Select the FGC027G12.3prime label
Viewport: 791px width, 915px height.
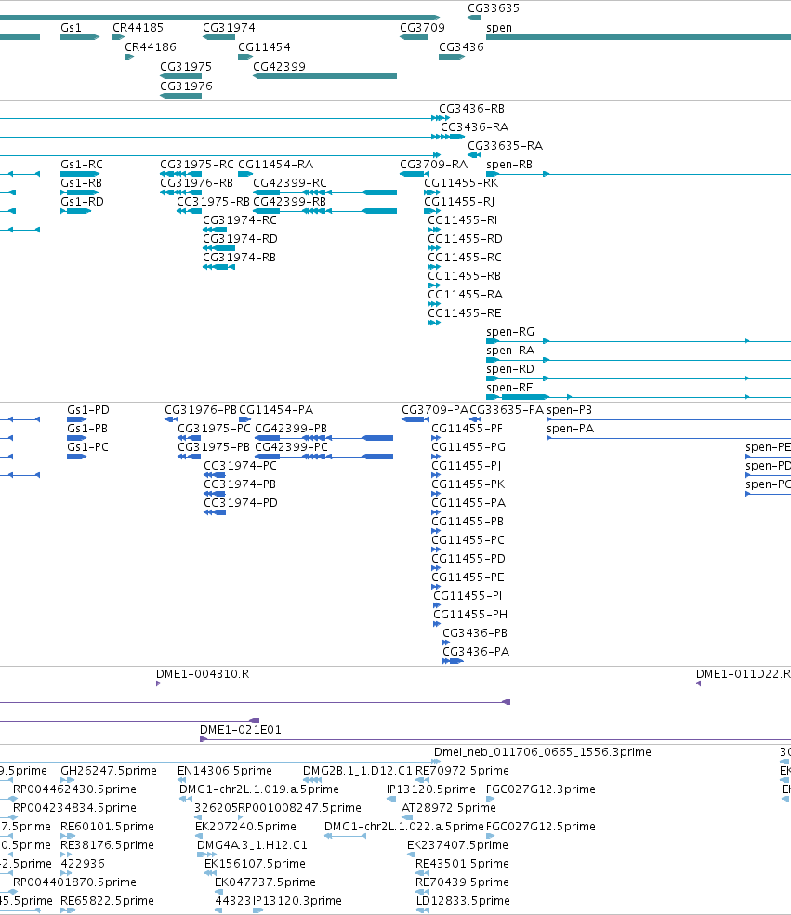coord(541,789)
